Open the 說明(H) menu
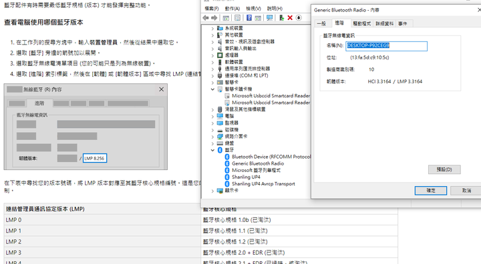This screenshot has width=481, height=264. pos(275,9)
